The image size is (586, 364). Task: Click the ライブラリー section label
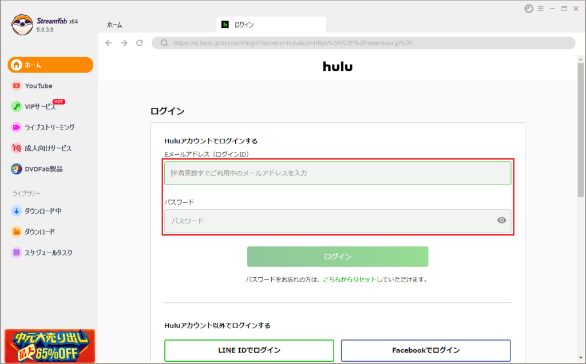pos(26,193)
